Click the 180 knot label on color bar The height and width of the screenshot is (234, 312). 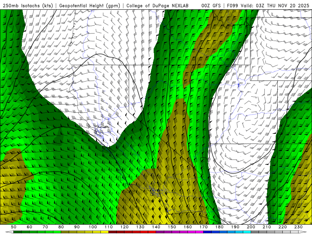pyautogui.click(x=219, y=227)
